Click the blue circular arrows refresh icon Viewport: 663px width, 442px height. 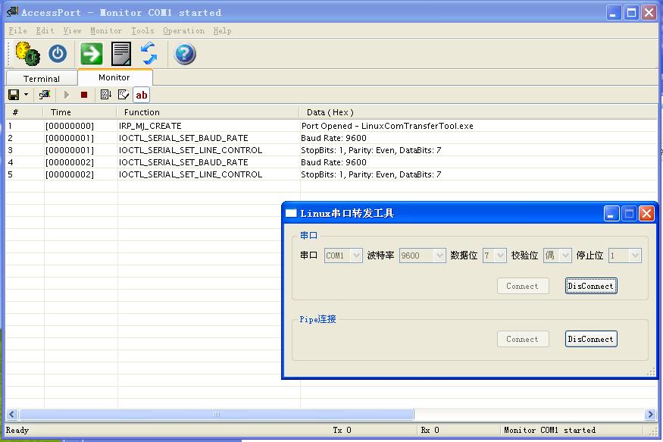[x=149, y=54]
